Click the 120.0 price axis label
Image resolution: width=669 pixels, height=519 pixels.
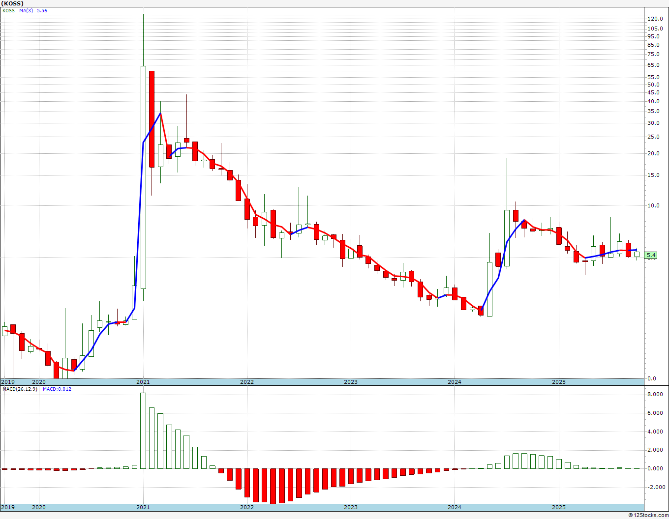coord(655,19)
